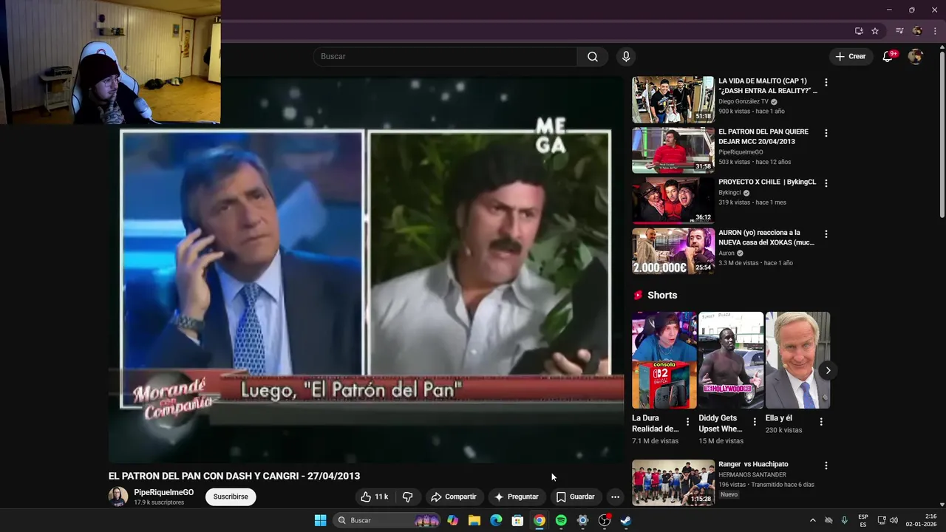
Task: Open Microsoft Edge from taskbar
Action: pyautogui.click(x=496, y=521)
